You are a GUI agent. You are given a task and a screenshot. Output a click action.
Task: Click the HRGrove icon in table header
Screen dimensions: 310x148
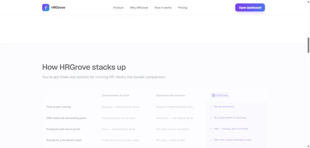click(214, 95)
